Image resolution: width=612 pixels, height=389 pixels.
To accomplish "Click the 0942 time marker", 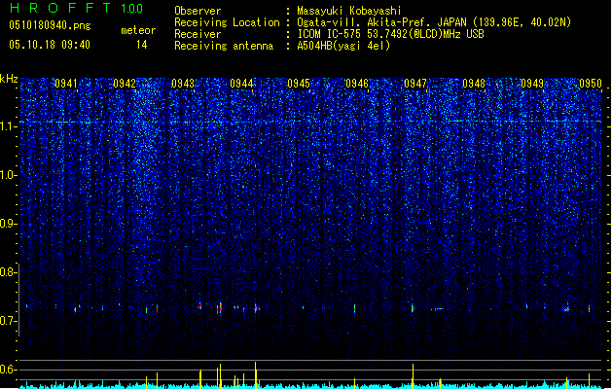I will [x=125, y=84].
